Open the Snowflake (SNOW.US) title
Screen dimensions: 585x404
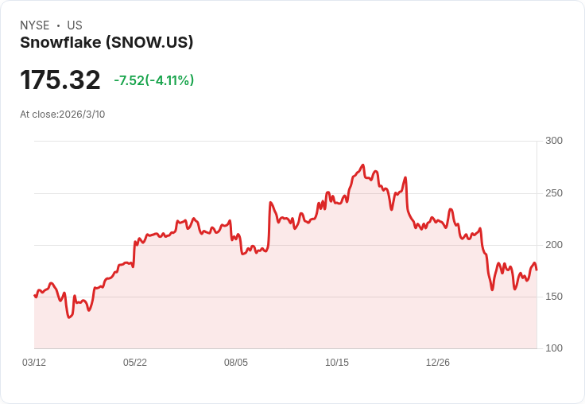point(107,43)
